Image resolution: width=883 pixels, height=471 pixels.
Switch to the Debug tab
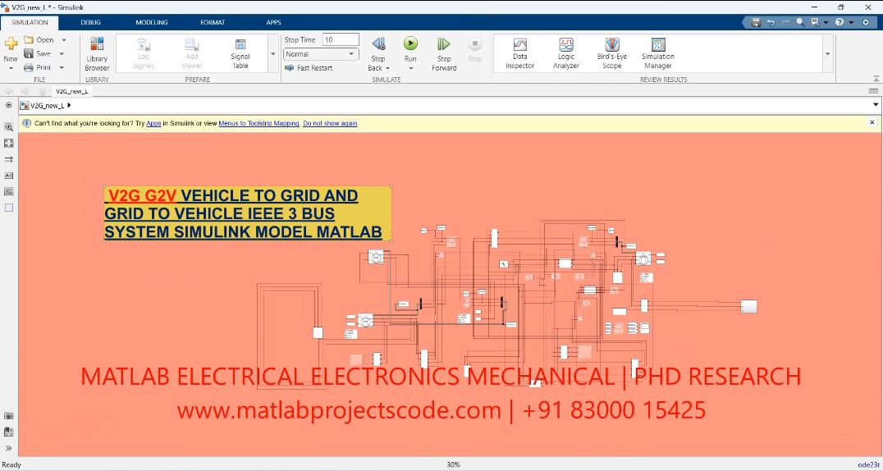point(91,22)
